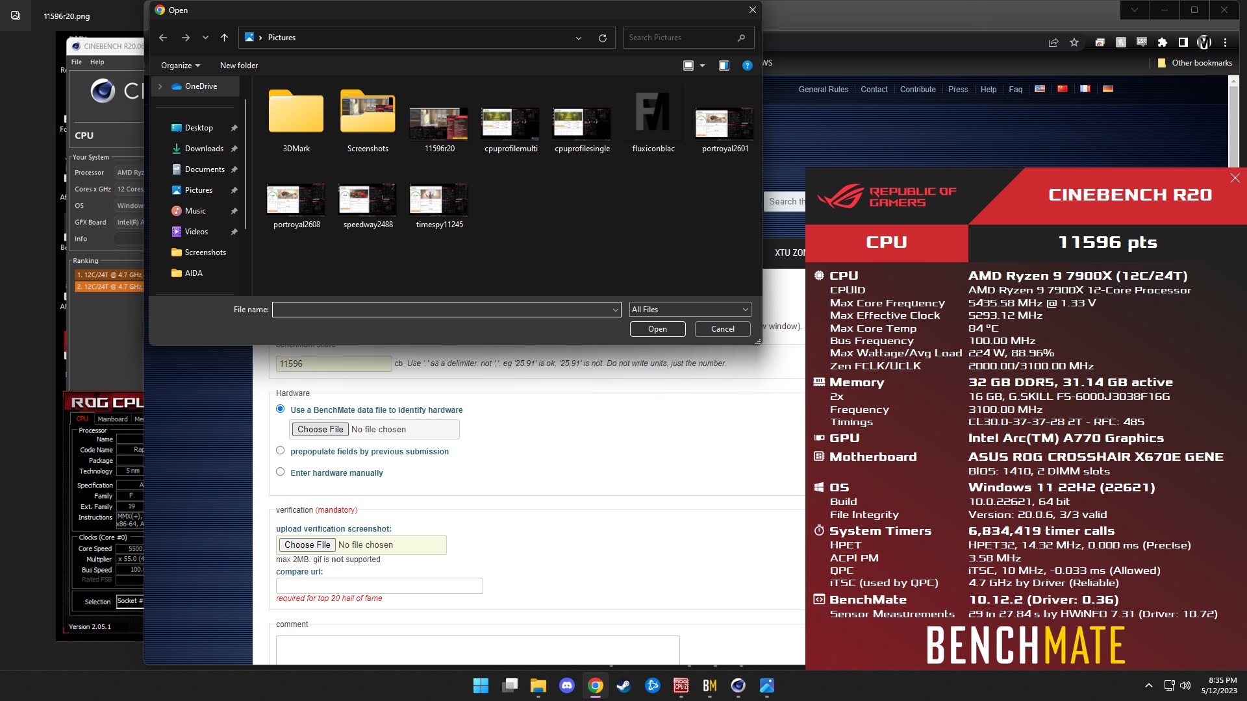Bookmark this page with the star icon
The image size is (1247, 701).
(1074, 42)
